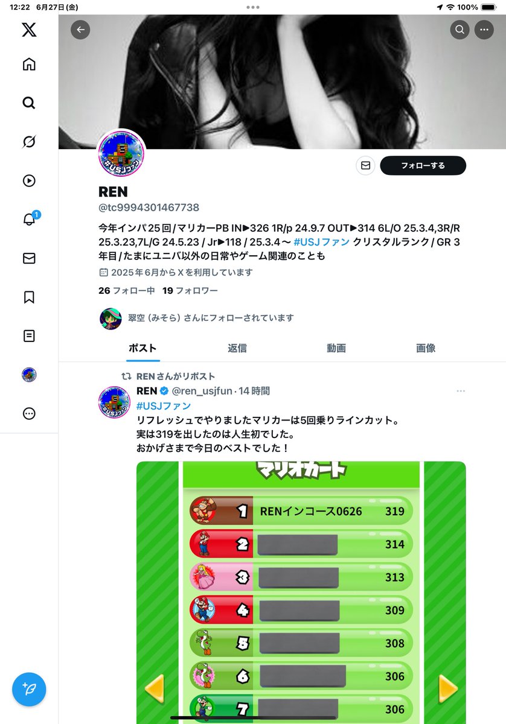Show next image with yellow right arrow
The image size is (506, 724).
click(447, 688)
